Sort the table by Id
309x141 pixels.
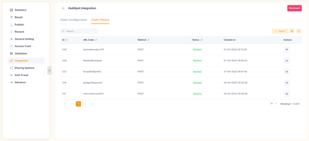pyautogui.click(x=67, y=40)
